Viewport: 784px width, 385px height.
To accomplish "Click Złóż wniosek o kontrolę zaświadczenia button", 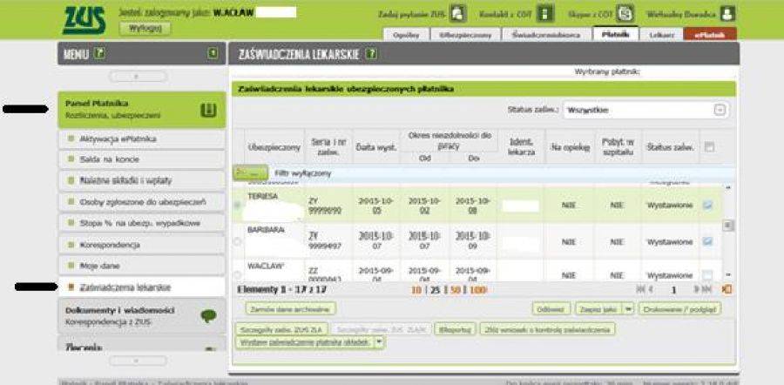I will (x=548, y=329).
